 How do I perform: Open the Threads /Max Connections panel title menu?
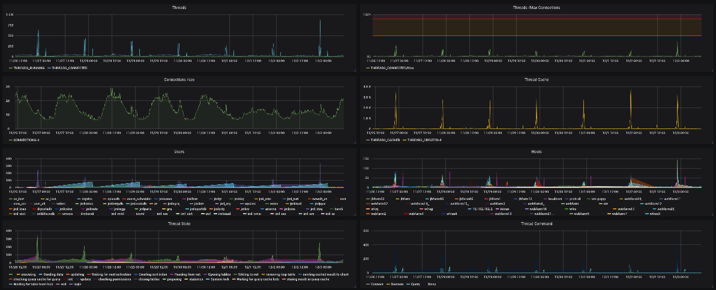[537, 8]
